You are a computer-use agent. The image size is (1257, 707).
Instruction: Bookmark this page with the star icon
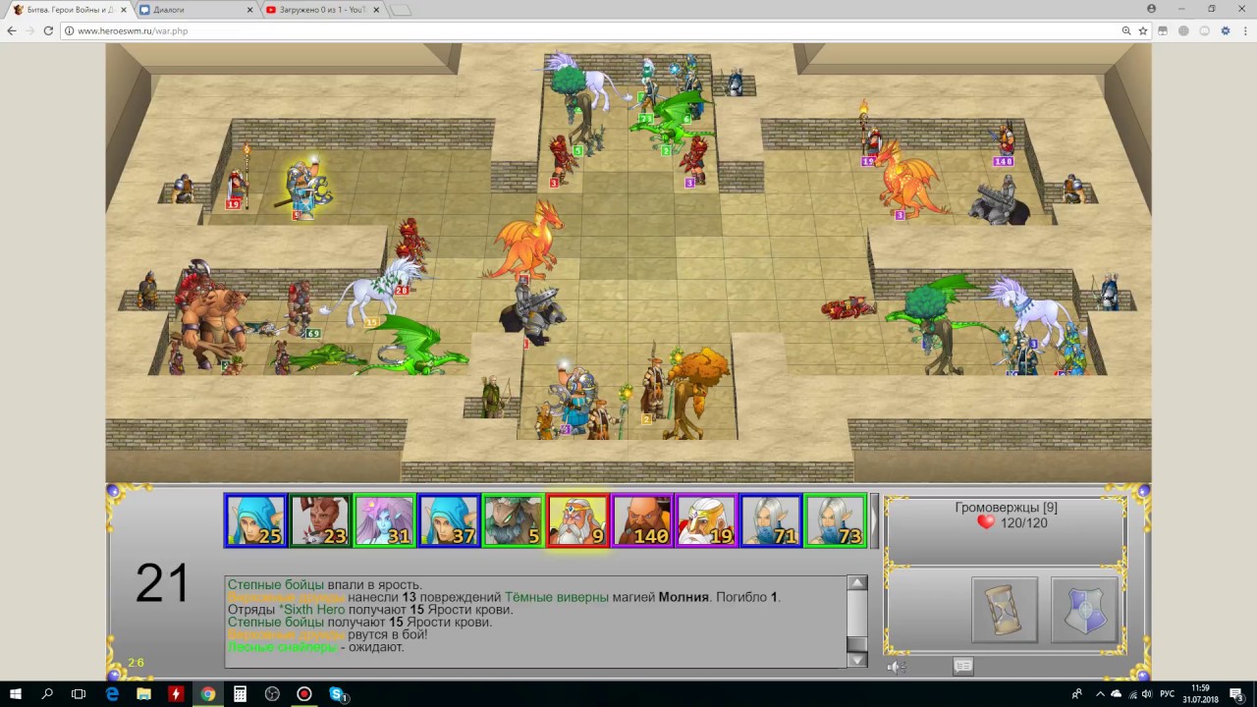(x=1143, y=30)
